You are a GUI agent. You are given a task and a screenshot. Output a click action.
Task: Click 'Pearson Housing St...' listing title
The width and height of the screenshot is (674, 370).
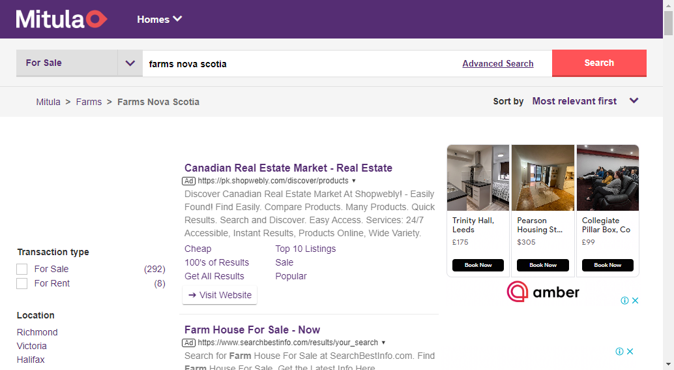(540, 225)
